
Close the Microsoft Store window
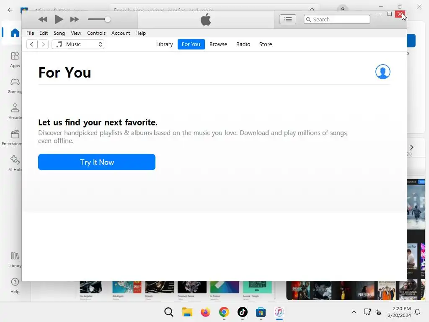(x=419, y=7)
